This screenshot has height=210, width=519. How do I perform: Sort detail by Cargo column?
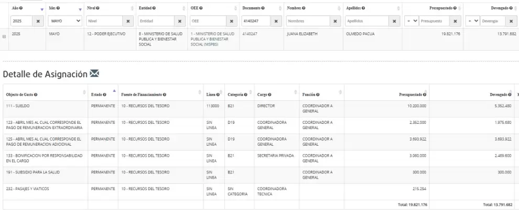pyautogui.click(x=296, y=92)
